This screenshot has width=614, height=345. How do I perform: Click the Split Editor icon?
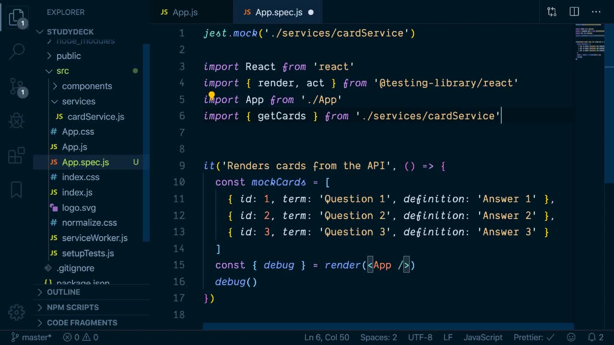coord(574,11)
